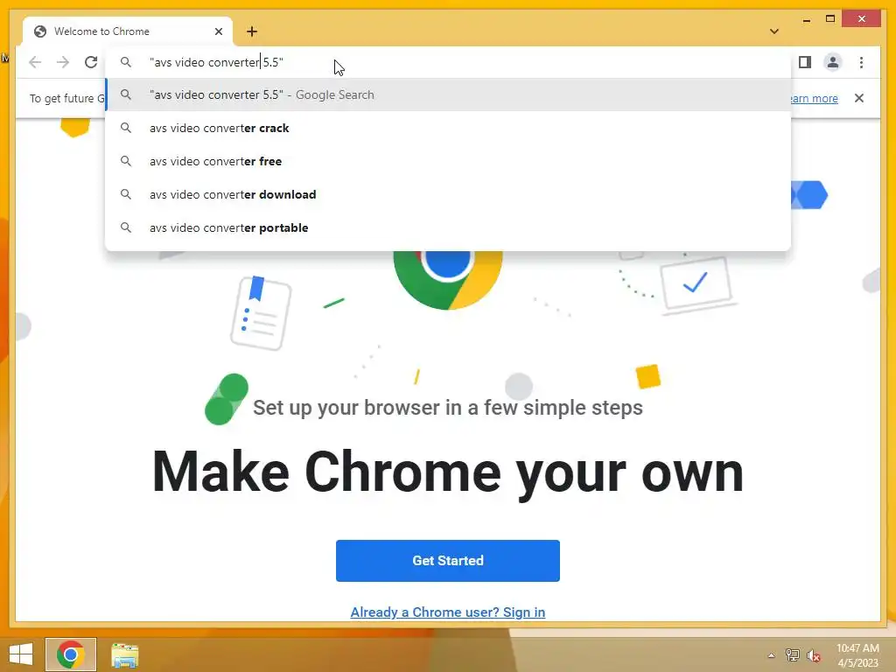The image size is (896, 672).
Task: Choose the avs video converter free suggestion
Action: pyautogui.click(x=449, y=161)
